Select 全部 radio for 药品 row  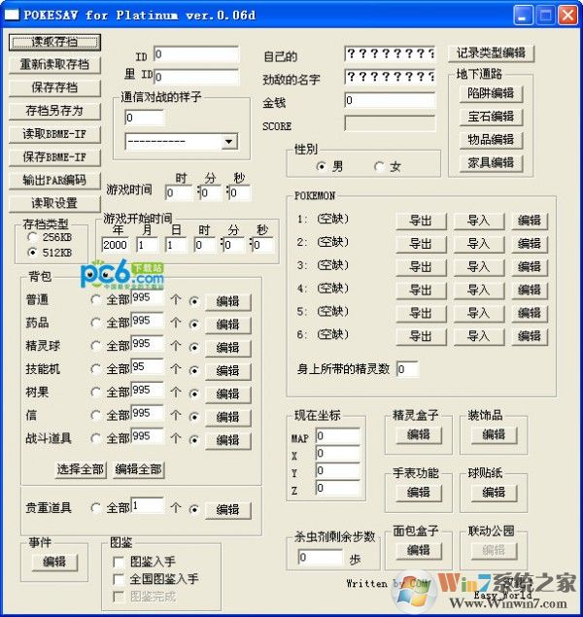coord(95,323)
